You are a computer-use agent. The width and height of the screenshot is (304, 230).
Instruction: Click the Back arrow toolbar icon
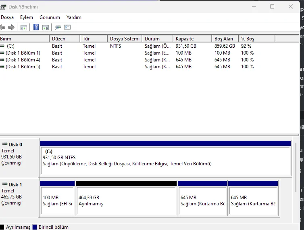[x=3, y=27]
